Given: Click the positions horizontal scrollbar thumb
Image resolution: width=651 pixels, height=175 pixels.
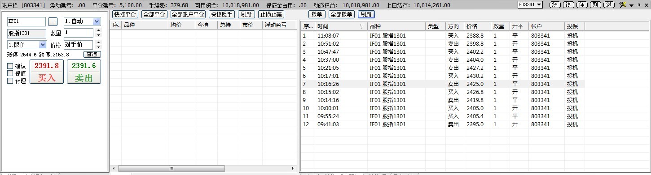Looking at the screenshot, I should point(172,168).
